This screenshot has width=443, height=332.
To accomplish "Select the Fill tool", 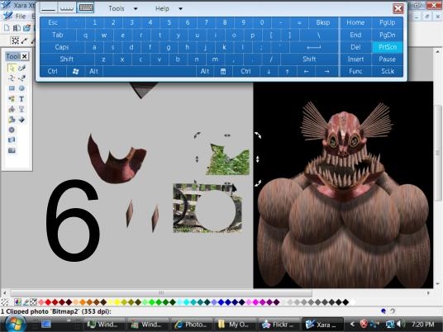I will coord(12,109).
